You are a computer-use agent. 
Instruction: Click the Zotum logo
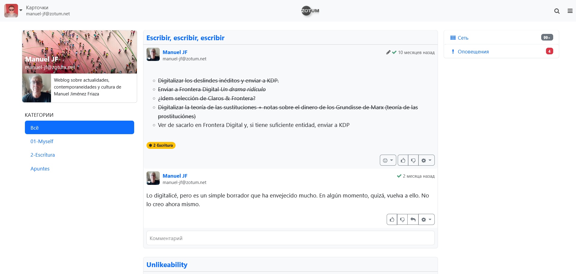point(310,11)
